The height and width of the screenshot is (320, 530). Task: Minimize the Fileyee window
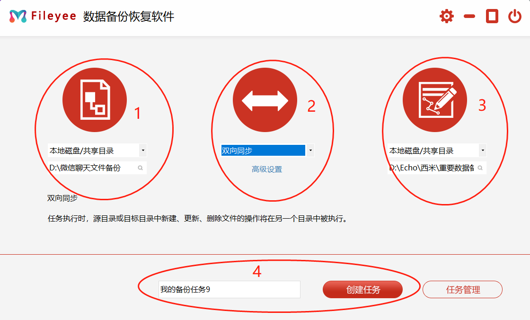pos(469,17)
